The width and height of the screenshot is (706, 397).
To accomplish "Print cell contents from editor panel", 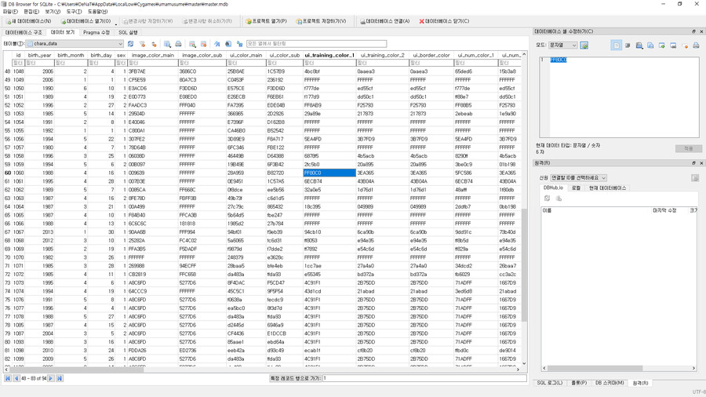I will [696, 45].
